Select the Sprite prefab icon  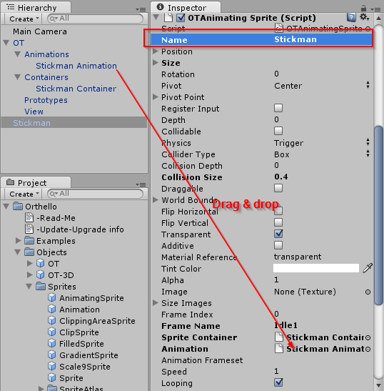coord(52,378)
